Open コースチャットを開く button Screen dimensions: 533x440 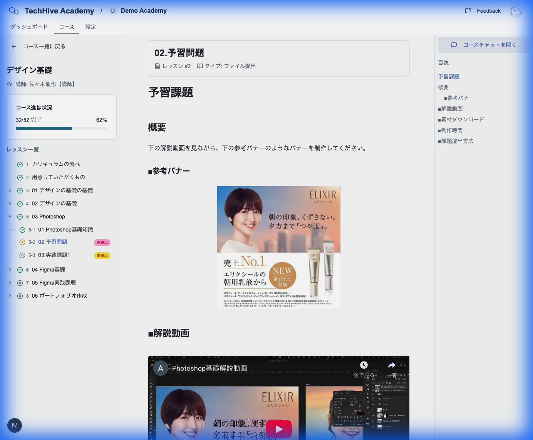pyautogui.click(x=484, y=45)
